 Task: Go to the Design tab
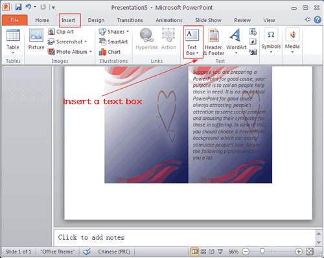coord(96,20)
